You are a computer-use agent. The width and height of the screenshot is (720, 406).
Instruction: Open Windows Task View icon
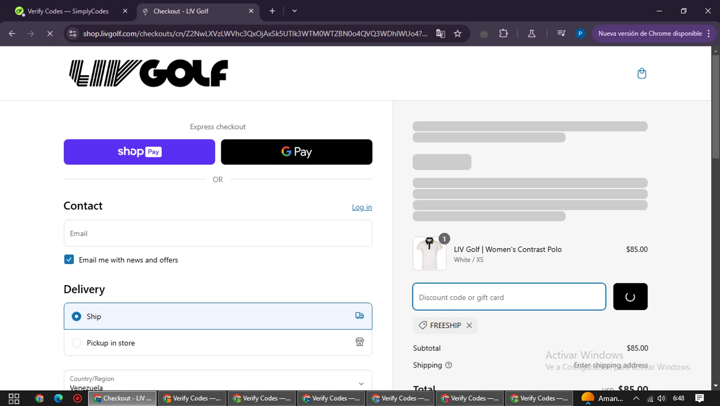point(14,398)
